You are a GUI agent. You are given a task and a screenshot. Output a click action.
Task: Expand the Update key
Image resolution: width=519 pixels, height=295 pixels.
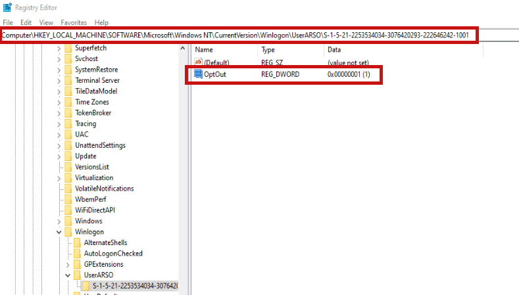coord(59,157)
